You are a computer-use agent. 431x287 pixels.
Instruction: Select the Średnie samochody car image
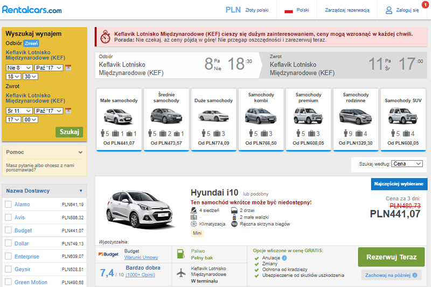[x=166, y=116]
